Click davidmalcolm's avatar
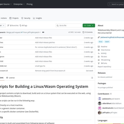The width and height of the screenshot is (124, 124). pyautogui.click(x=100, y=108)
